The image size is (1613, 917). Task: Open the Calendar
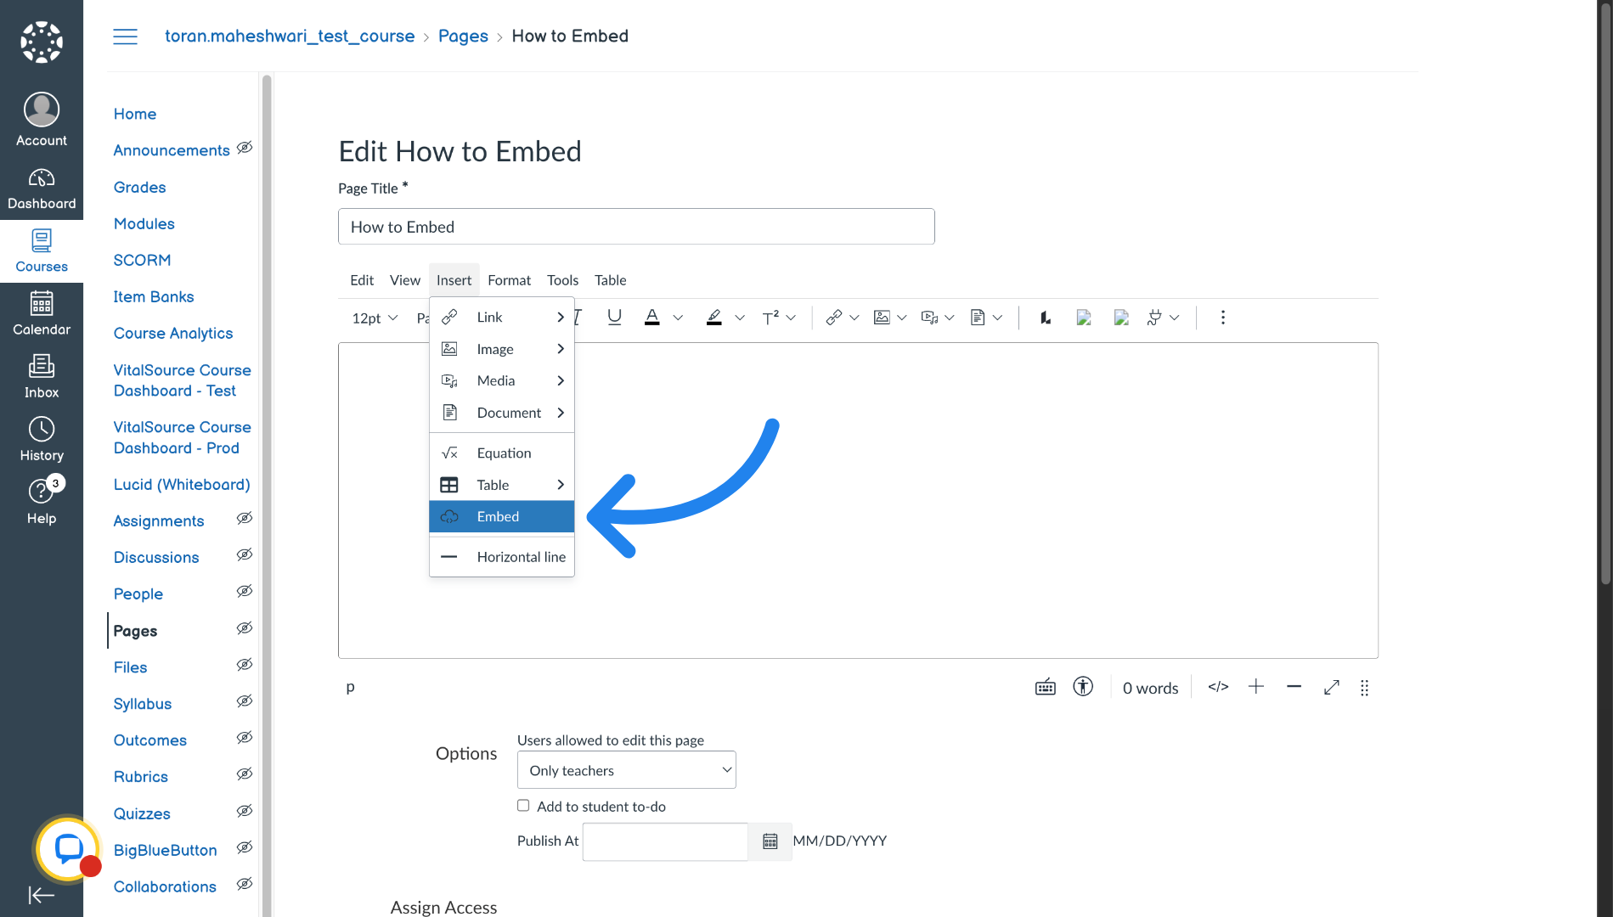click(x=42, y=314)
